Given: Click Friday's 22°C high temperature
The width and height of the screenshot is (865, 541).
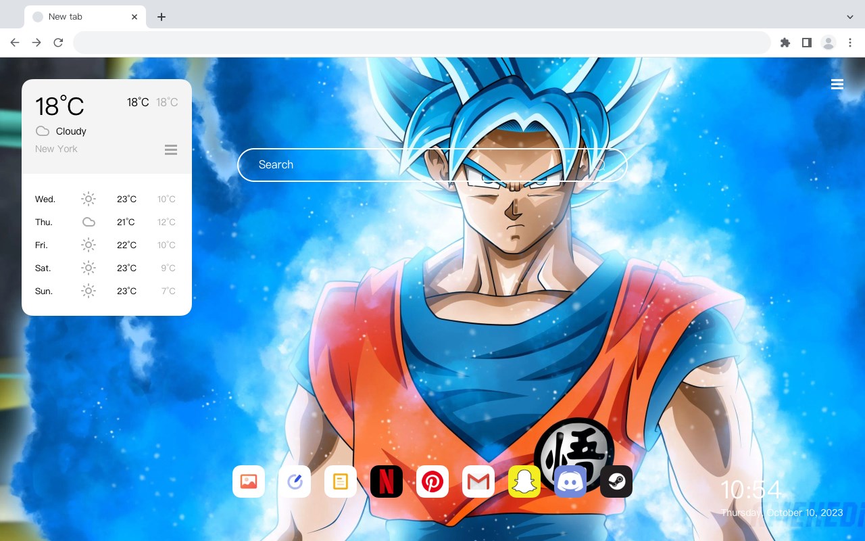Looking at the screenshot, I should point(126,245).
